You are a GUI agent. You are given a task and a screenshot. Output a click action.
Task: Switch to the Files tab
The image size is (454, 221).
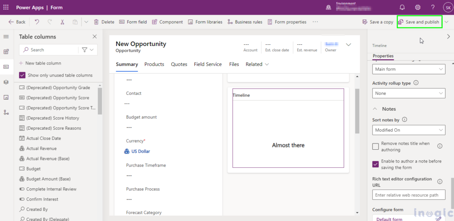pyautogui.click(x=234, y=64)
